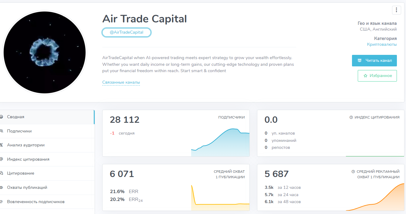Click the @AirTradeCapital handle badge
The image size is (406, 214).
[127, 32]
